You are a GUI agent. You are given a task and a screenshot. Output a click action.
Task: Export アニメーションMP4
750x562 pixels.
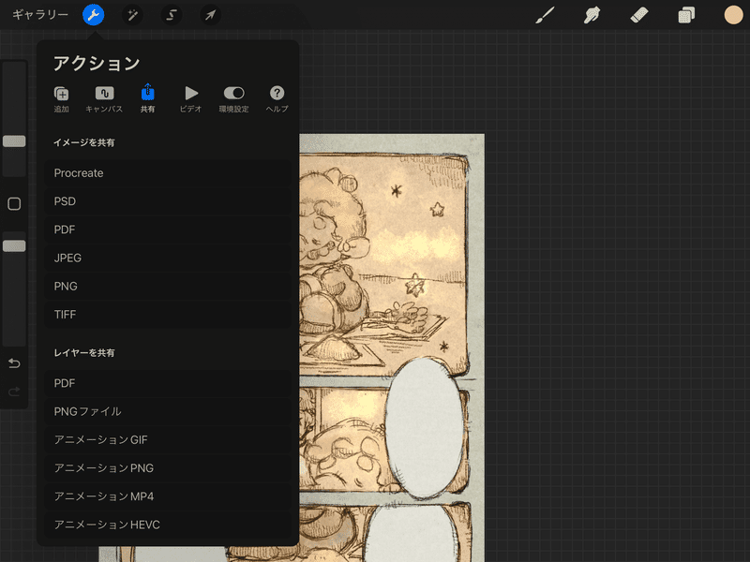[x=168, y=496]
